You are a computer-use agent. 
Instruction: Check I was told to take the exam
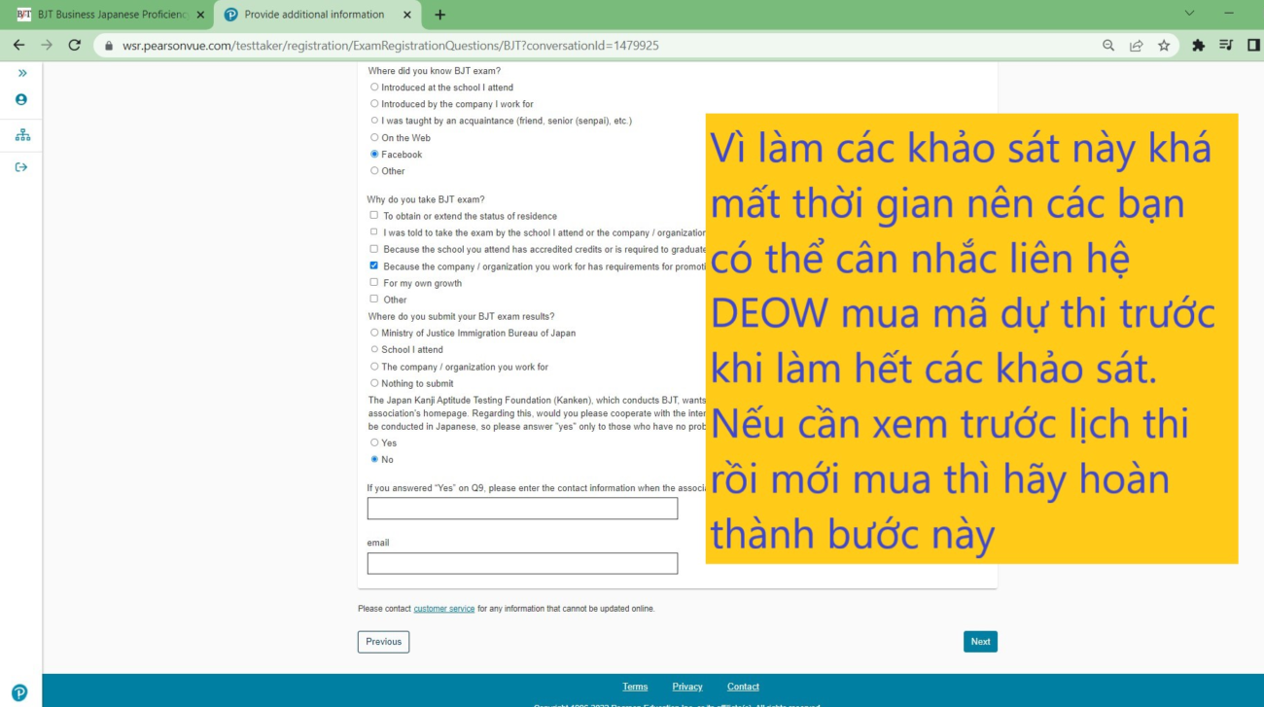(374, 231)
